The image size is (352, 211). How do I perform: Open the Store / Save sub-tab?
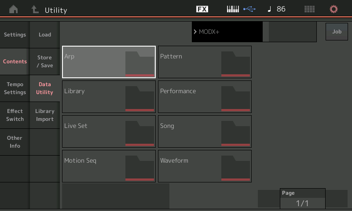tap(45, 62)
